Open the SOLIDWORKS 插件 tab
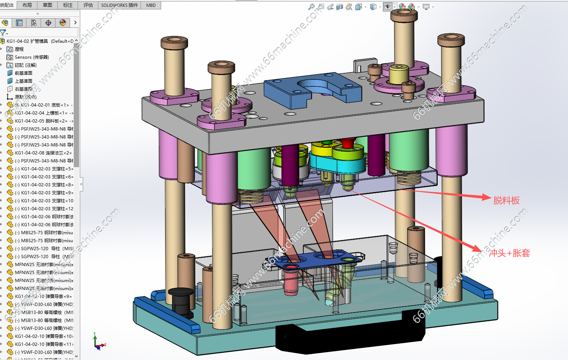The height and width of the screenshot is (360, 568). point(119,5)
